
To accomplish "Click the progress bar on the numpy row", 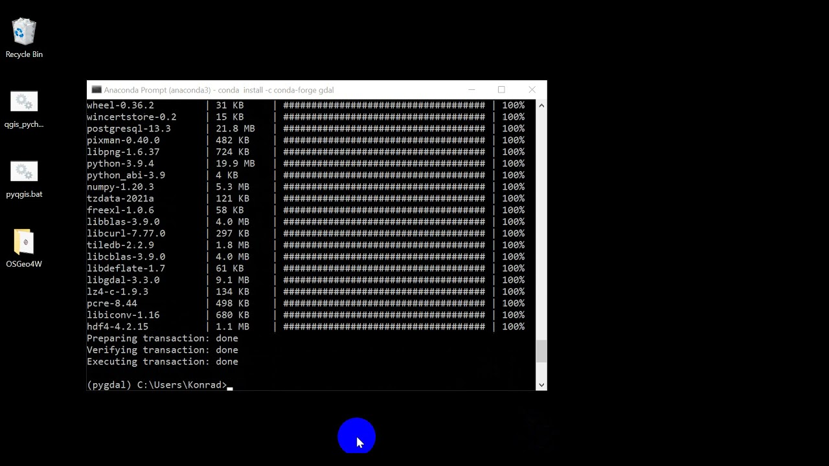I will pyautogui.click(x=384, y=187).
